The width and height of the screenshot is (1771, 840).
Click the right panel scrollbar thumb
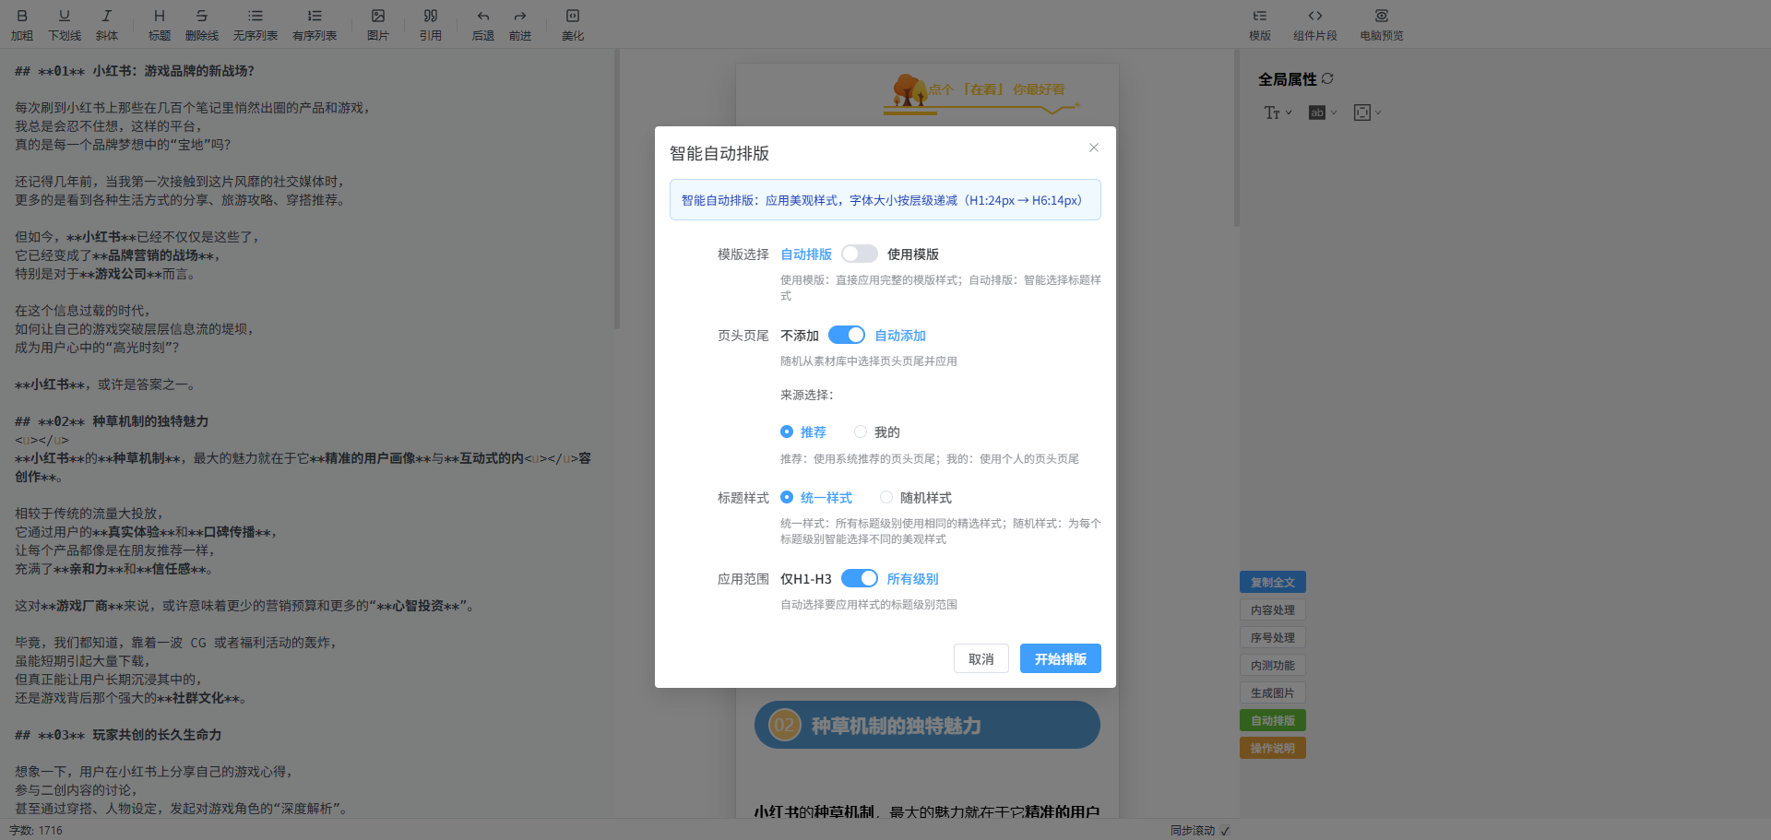pos(1236,138)
